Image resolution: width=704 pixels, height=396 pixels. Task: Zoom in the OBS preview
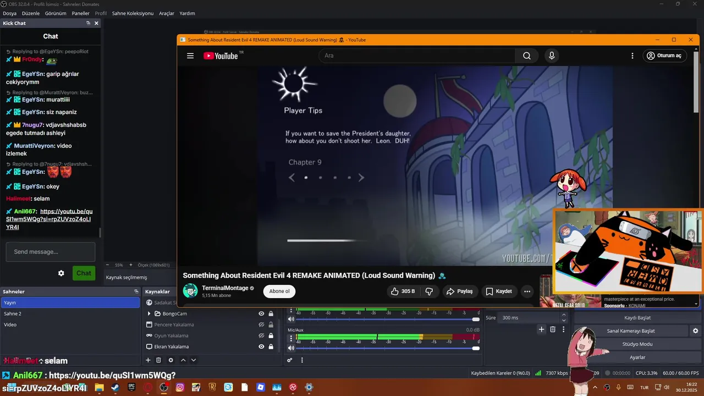[x=130, y=265]
